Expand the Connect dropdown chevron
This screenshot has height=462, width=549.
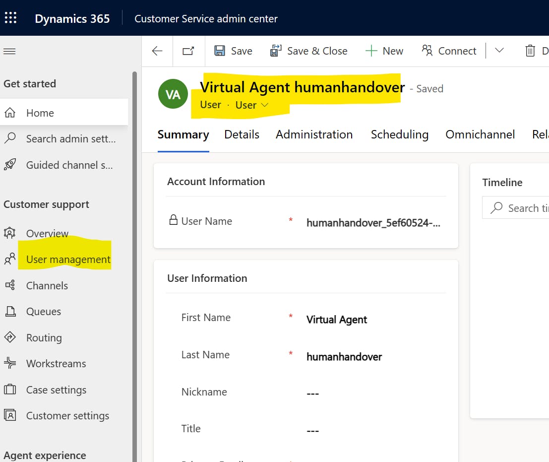pyautogui.click(x=499, y=51)
